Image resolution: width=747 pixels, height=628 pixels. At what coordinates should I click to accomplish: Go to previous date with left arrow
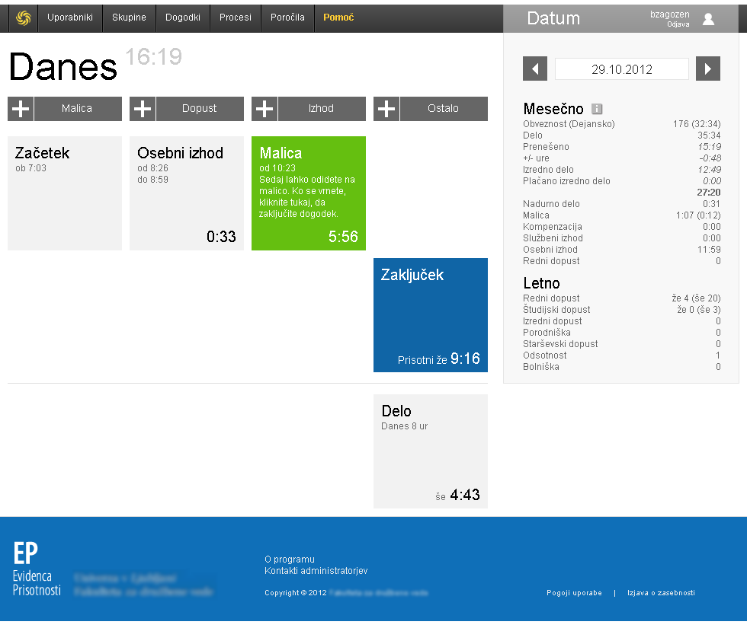point(534,69)
